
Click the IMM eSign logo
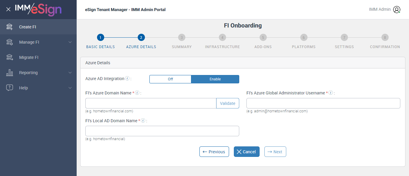coord(38,9)
